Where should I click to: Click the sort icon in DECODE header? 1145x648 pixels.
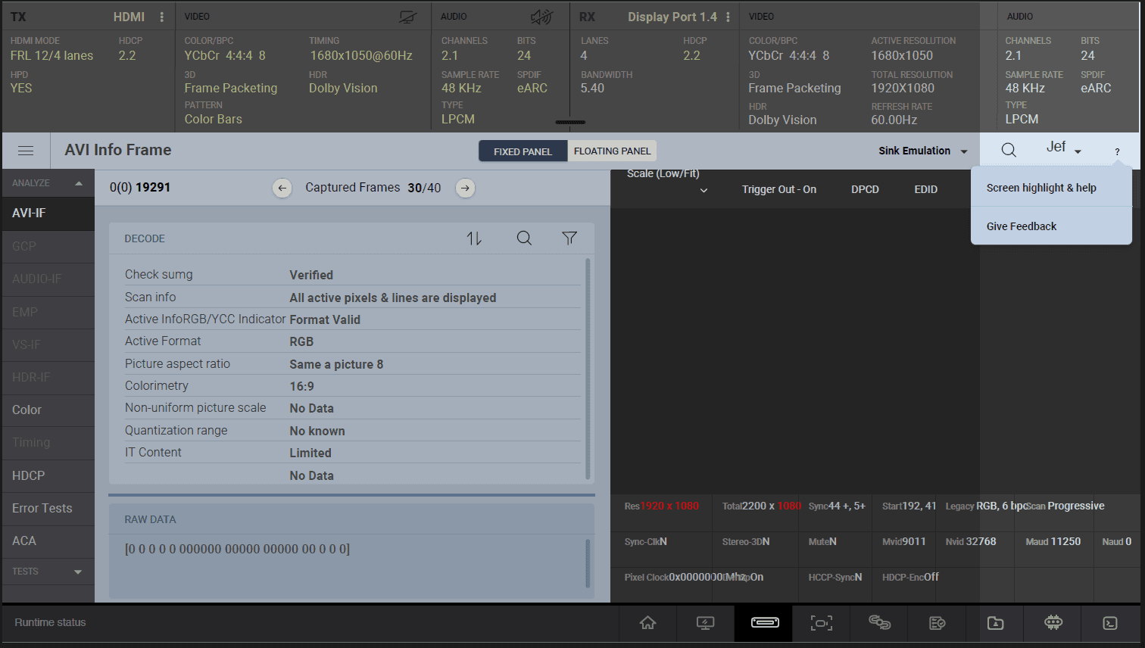point(474,238)
